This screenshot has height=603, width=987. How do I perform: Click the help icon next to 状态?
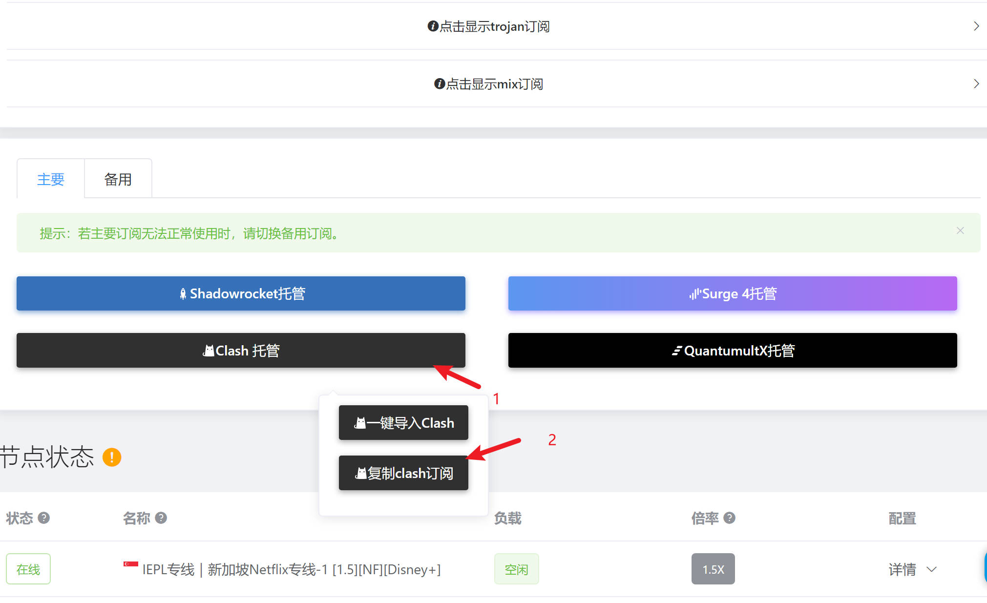tap(44, 518)
